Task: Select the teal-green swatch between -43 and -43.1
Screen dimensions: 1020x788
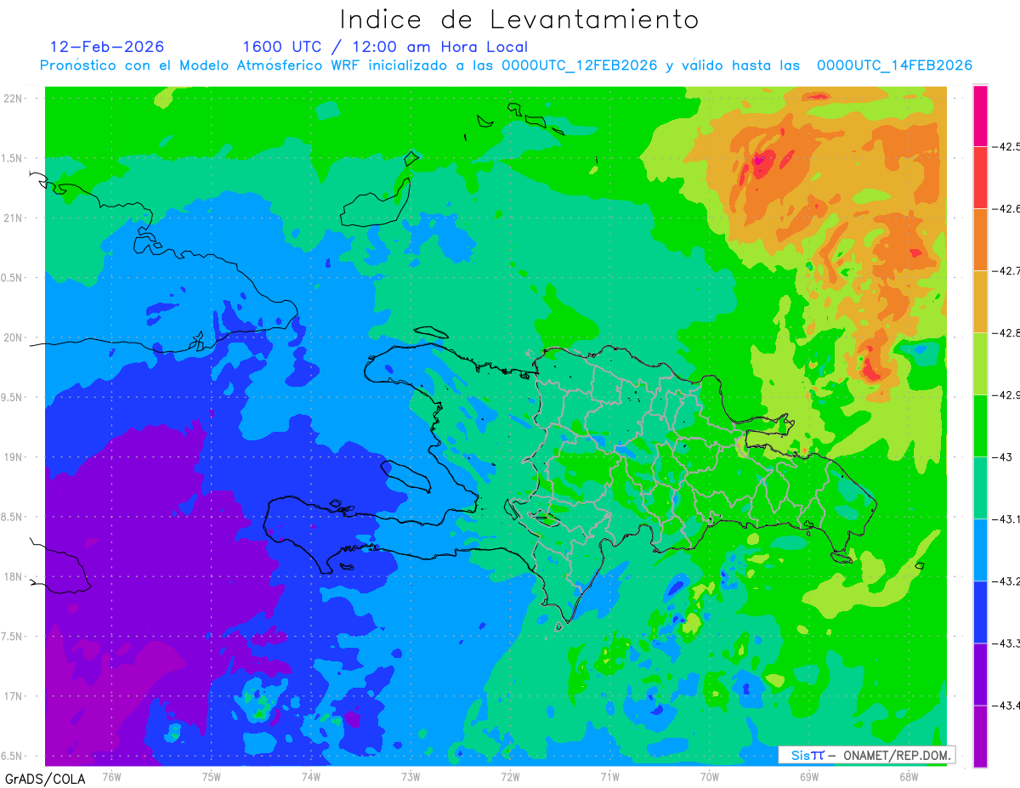Action: pos(980,488)
